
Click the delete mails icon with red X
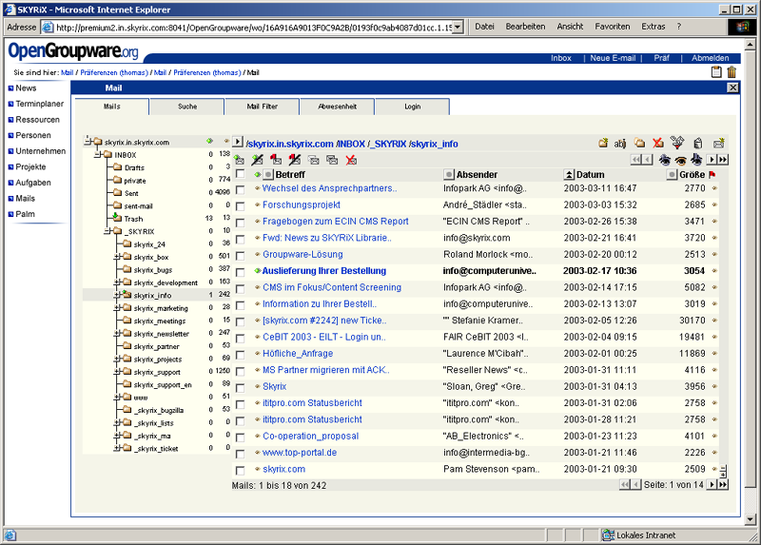pos(351,160)
